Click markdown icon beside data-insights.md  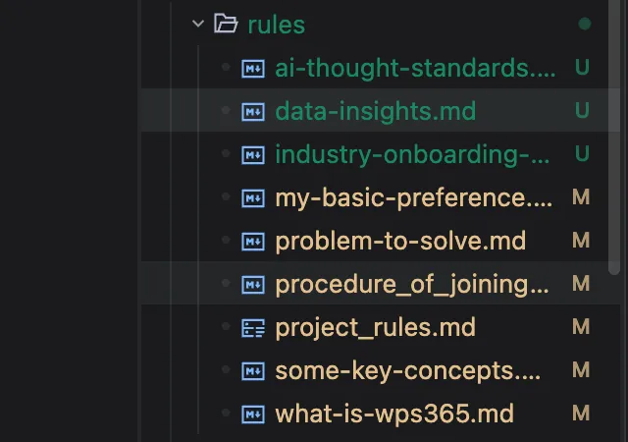253,111
